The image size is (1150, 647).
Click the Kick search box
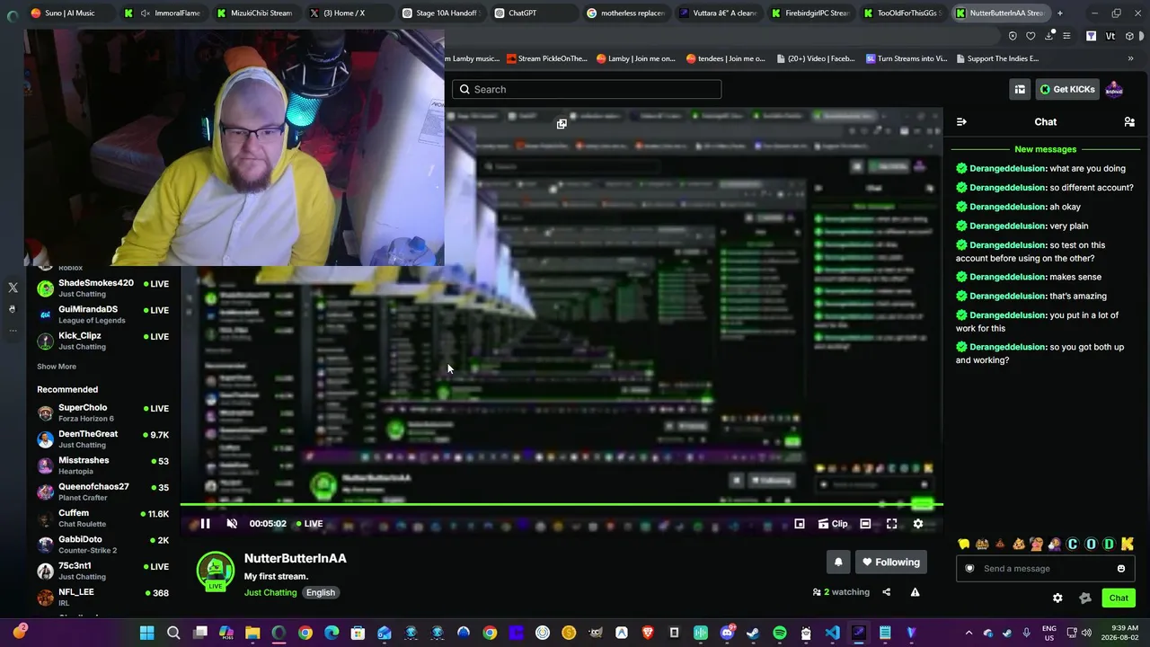(587, 89)
